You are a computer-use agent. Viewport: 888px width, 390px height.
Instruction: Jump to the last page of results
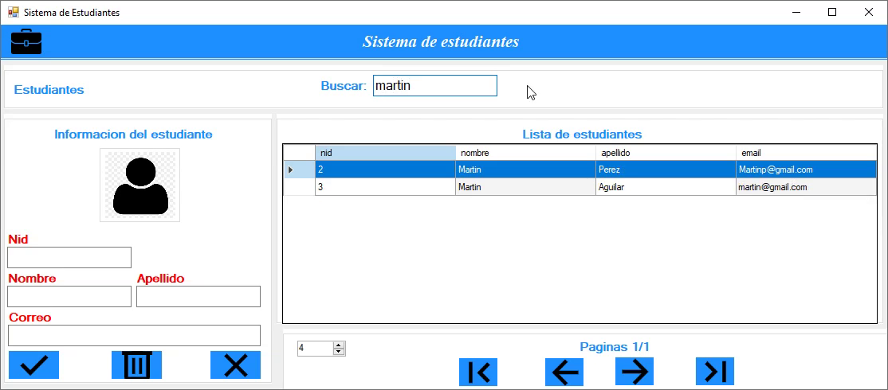click(714, 372)
